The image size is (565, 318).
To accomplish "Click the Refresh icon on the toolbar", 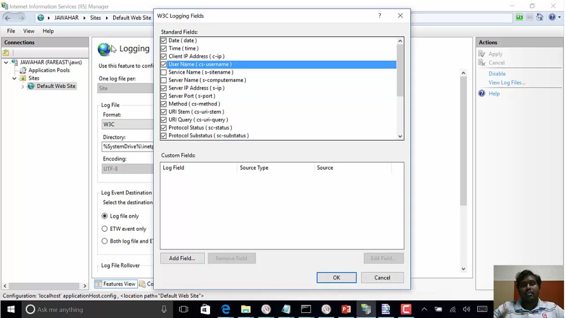I will coord(519,17).
